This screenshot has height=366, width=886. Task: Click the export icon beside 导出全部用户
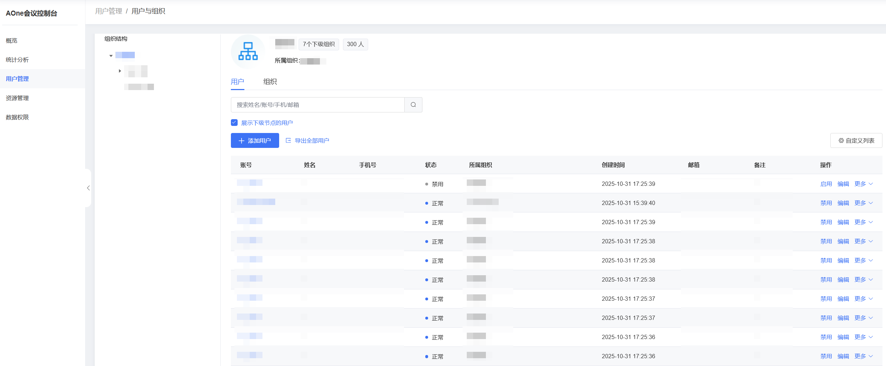[x=288, y=140]
